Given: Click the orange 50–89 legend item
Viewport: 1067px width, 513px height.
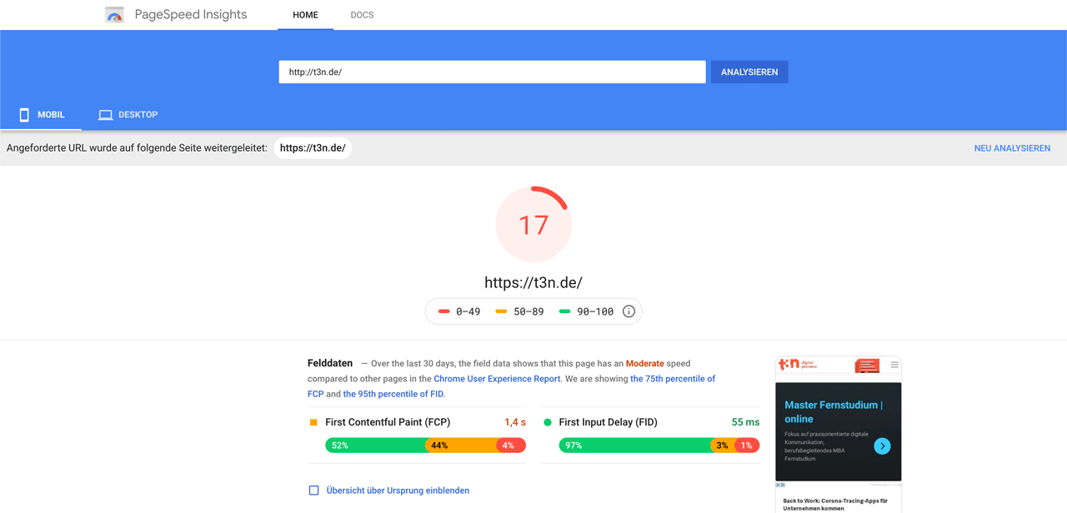Looking at the screenshot, I should pyautogui.click(x=519, y=311).
